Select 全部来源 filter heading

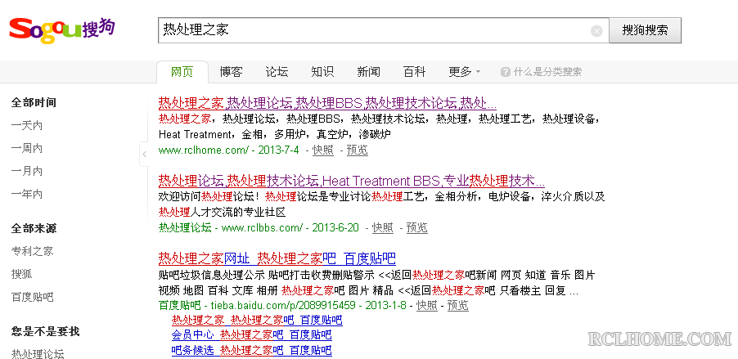34,229
